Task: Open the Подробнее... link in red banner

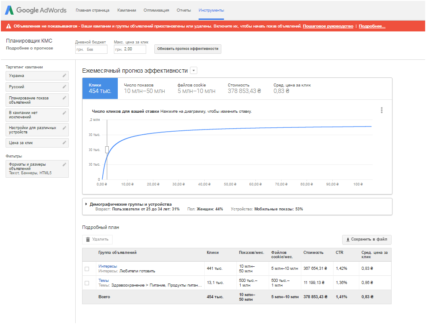Action: [372, 26]
